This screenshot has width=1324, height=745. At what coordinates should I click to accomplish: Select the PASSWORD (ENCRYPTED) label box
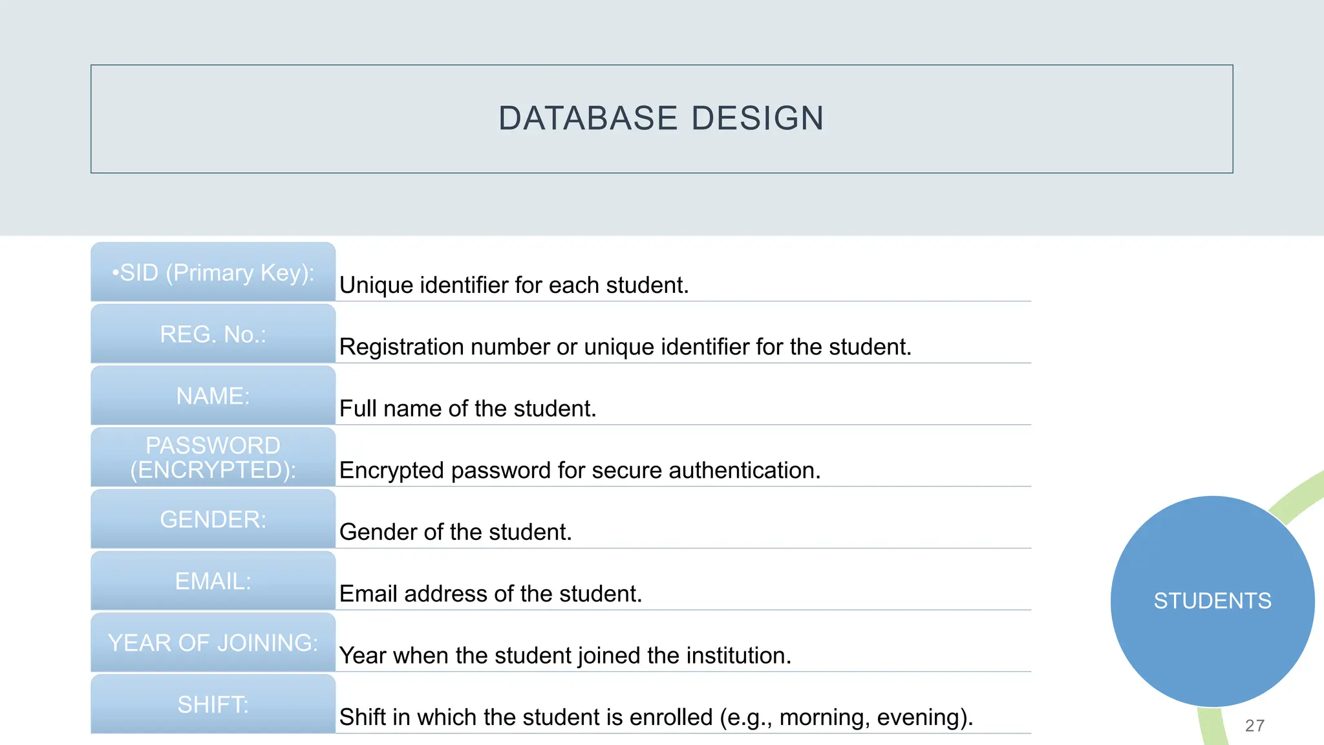(213, 457)
